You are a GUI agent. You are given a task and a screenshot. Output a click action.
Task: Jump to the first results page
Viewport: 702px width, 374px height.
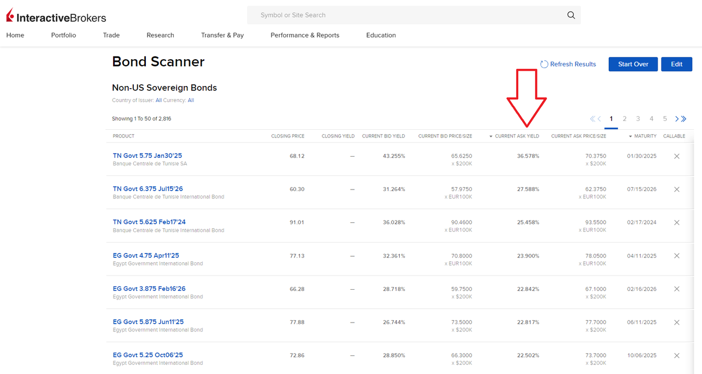[x=593, y=119]
